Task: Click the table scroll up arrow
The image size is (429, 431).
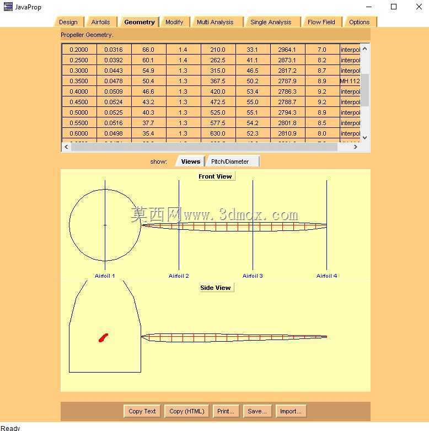Action: coord(365,49)
